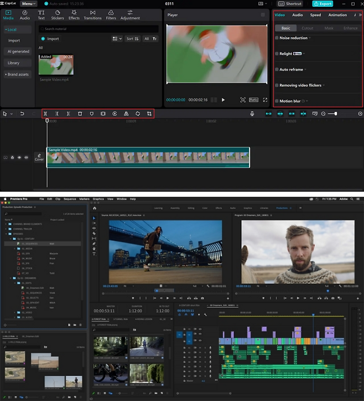364x401 pixels.
Task: Play the video in CapCut Player
Action: point(223,100)
